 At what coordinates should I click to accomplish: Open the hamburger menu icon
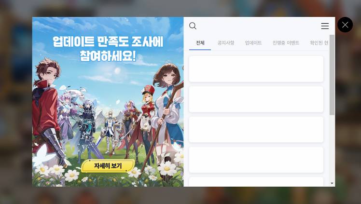click(x=325, y=26)
